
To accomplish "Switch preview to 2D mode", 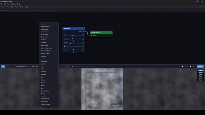I will point(3,67).
